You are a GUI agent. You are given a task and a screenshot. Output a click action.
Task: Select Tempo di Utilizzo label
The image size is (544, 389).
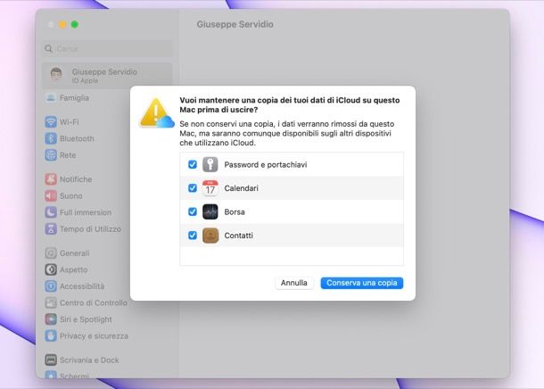(x=90, y=229)
